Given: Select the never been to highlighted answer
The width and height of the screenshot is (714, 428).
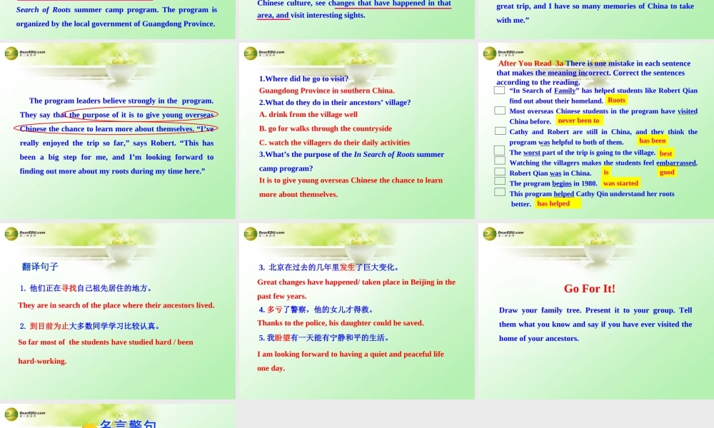Looking at the screenshot, I should [x=579, y=121].
